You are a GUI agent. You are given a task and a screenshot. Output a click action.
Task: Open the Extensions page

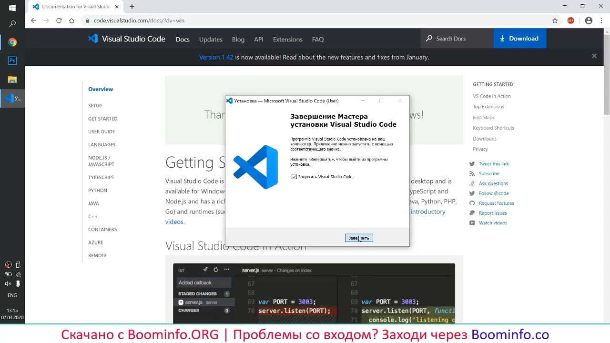pos(288,40)
